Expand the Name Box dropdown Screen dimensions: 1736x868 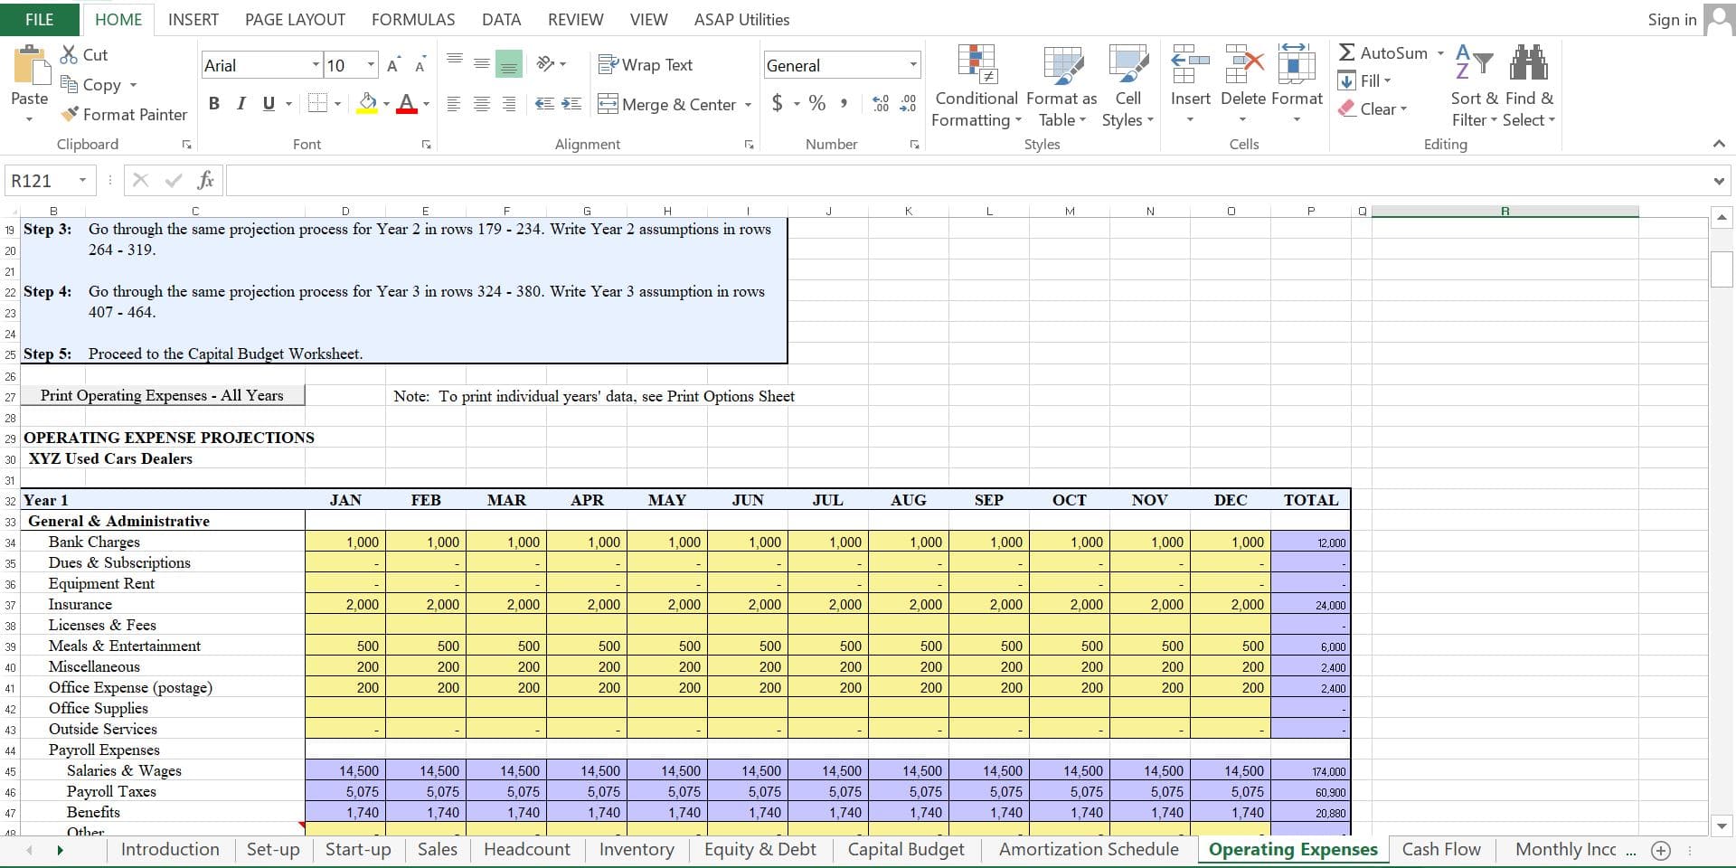[x=82, y=180]
